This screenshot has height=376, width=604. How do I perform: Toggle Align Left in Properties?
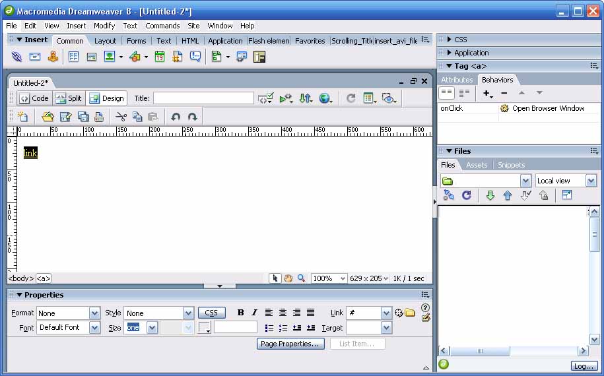coord(269,313)
